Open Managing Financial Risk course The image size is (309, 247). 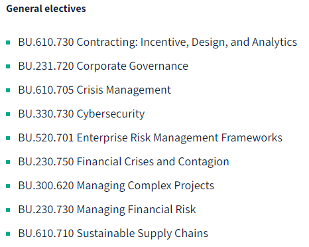(x=107, y=209)
